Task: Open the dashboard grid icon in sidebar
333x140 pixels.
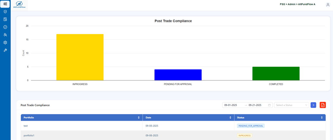Action: (x=5, y=4)
